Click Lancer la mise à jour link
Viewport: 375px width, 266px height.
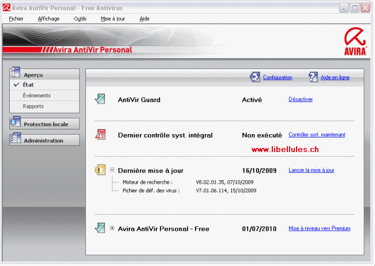(311, 170)
